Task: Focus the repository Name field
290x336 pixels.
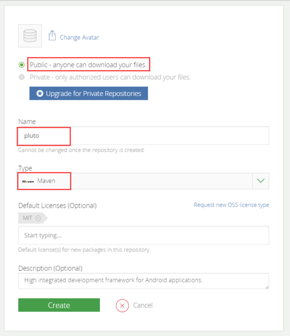Action: click(x=143, y=136)
